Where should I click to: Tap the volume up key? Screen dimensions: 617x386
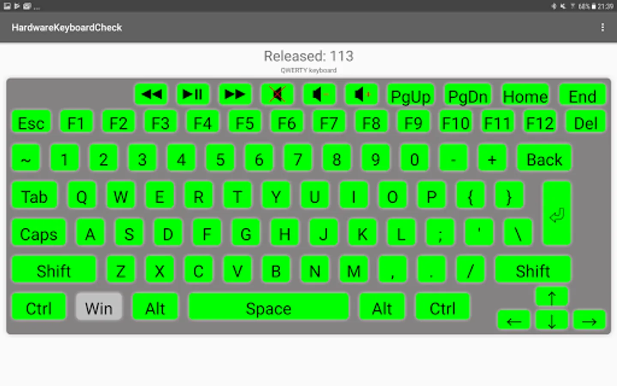(361, 94)
